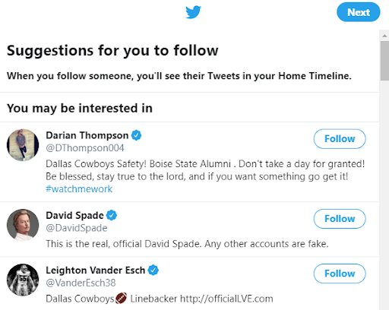Screen dimensions: 389x310
Task: Open the #watchmework hashtag link
Action: pos(79,189)
